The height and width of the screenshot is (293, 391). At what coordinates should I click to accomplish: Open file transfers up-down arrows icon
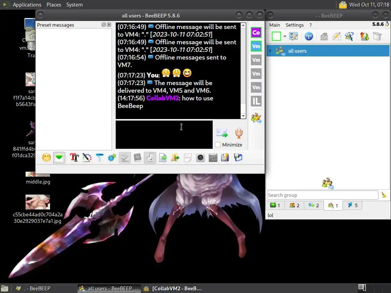364,36
